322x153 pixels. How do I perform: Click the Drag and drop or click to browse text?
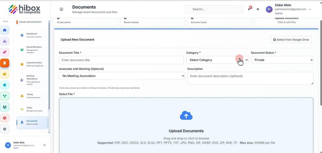[186, 139]
